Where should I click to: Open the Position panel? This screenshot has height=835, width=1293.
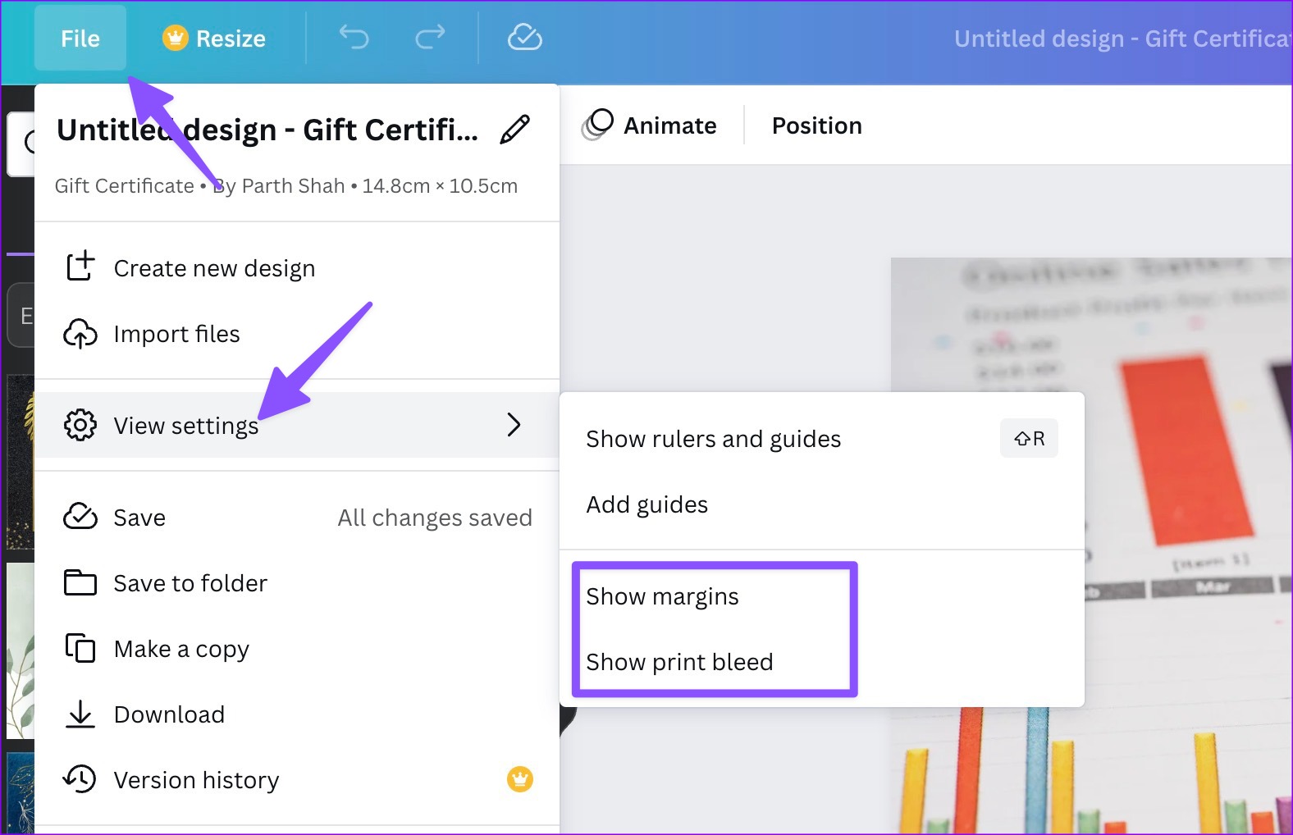click(x=817, y=125)
